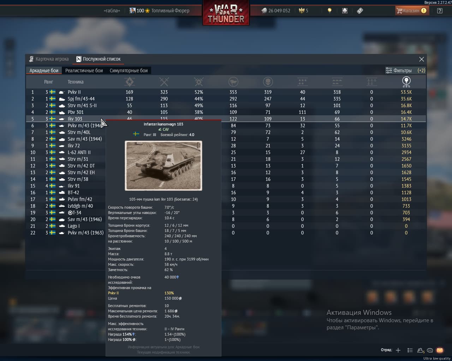The image size is (452, 361).
Task: Open the help question mark icon
Action: coord(440,11)
